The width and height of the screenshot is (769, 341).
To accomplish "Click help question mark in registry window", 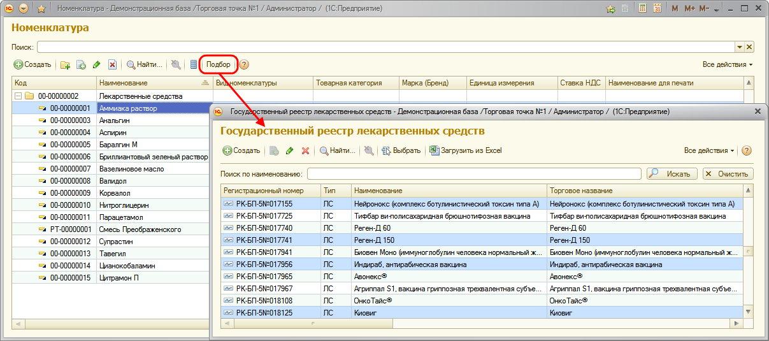I will point(747,150).
